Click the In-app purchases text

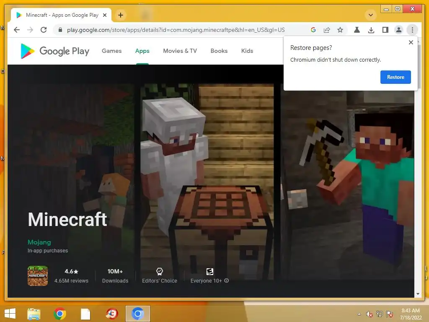point(48,251)
